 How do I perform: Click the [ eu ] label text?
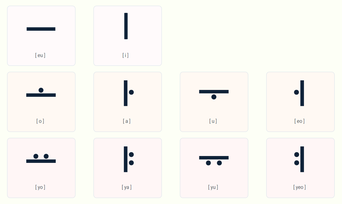40,55
